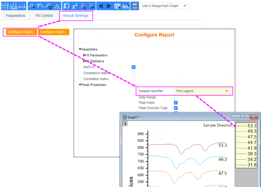Click the Configure Report button
Image resolution: width=261 pixels, height=187 pixels.
click(22, 32)
